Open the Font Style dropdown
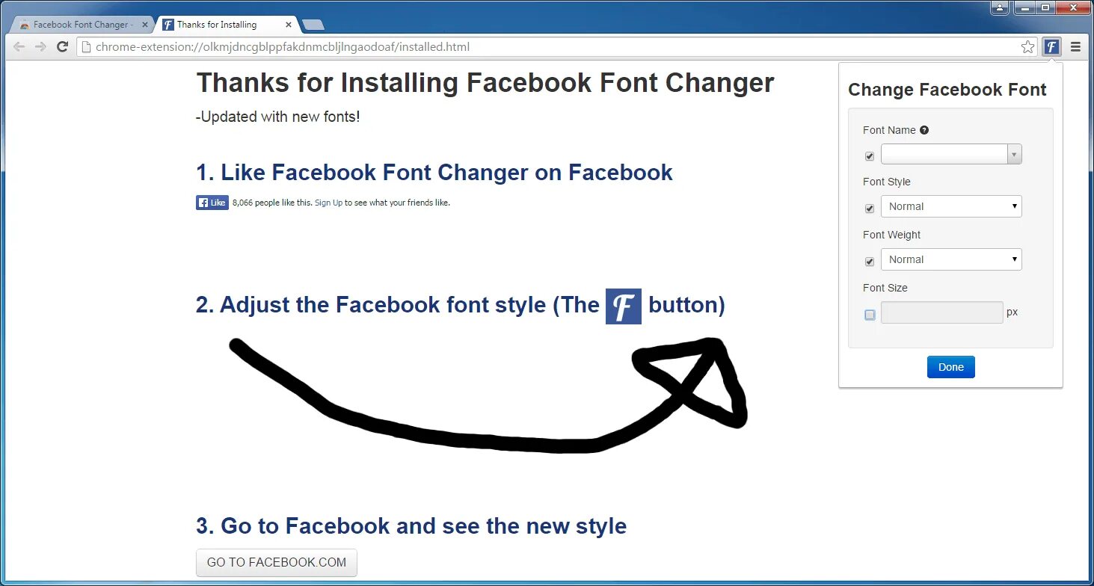This screenshot has height=586, width=1094. coord(951,206)
